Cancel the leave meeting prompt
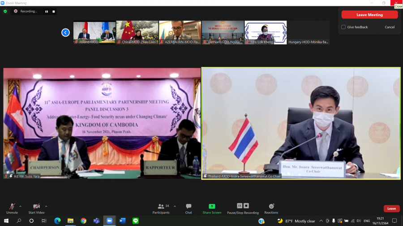The image size is (403, 226). coord(390,27)
